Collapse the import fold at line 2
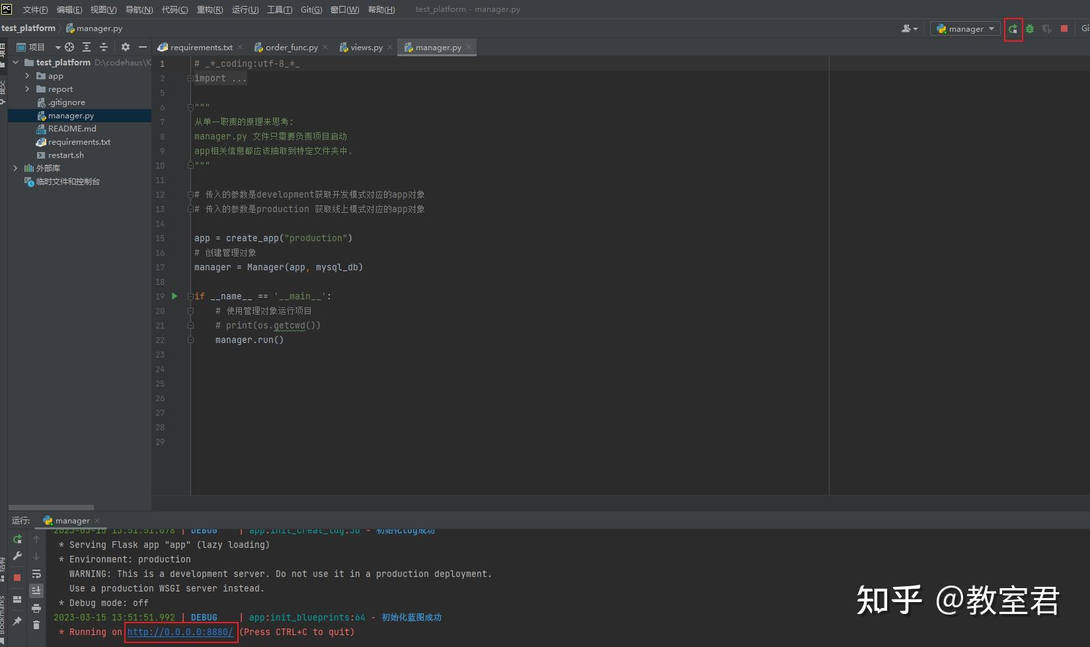 click(x=190, y=78)
